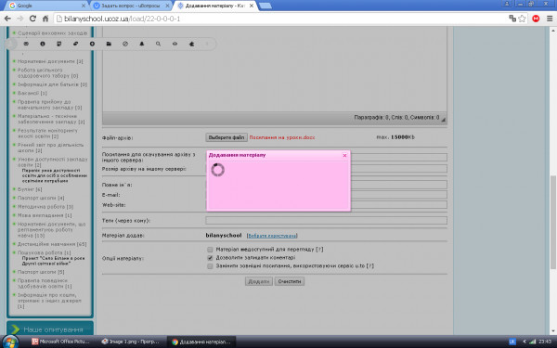Image resolution: width=557 pixels, height=348 pixels.
Task: Open notifications bell icon in admin bar
Action: 142,44
